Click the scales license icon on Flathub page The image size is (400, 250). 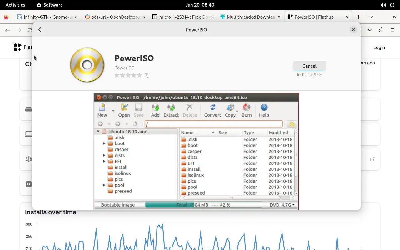click(x=29, y=159)
